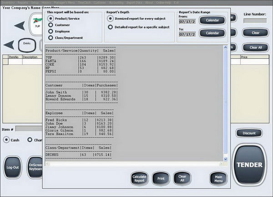The height and width of the screenshot is (197, 273).
Task: Click Clear All beside the Print button
Action: point(182,178)
